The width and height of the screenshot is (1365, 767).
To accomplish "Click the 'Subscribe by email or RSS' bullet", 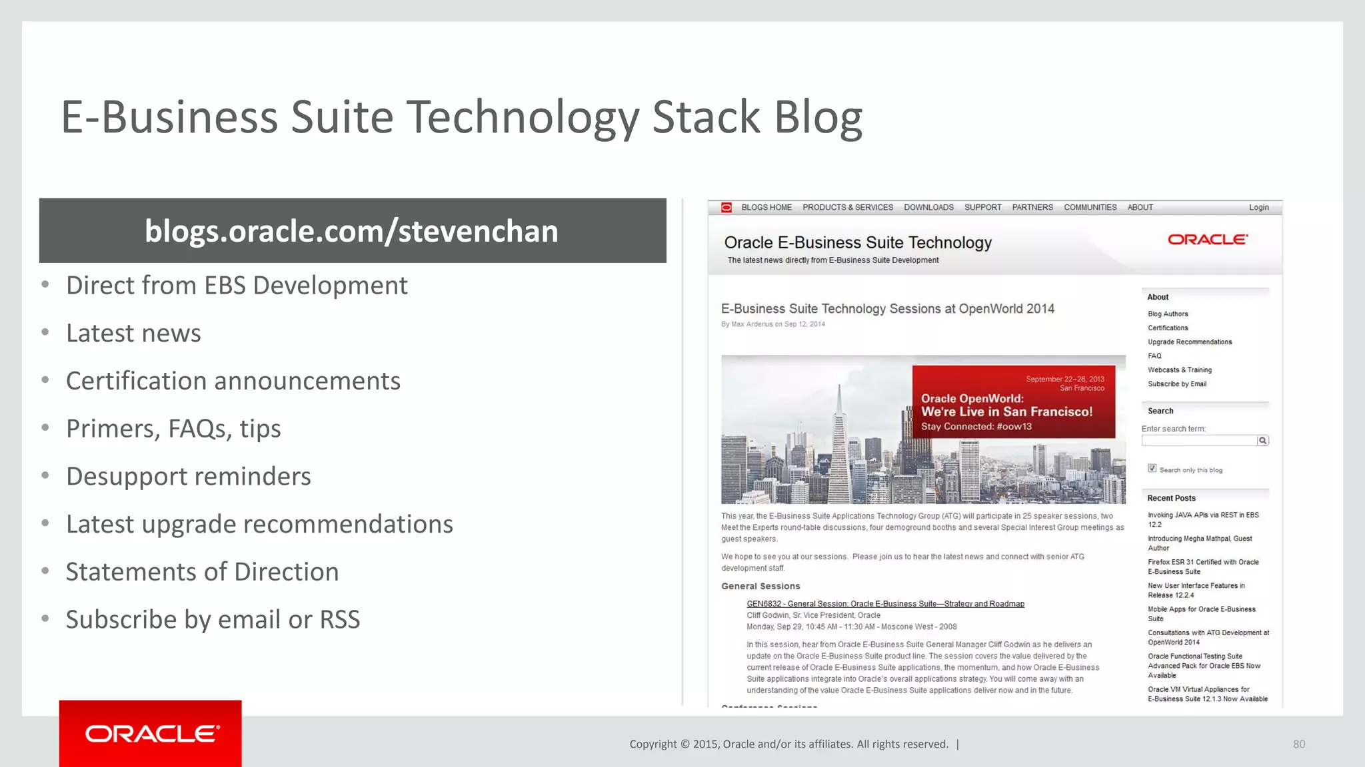I will (x=213, y=620).
